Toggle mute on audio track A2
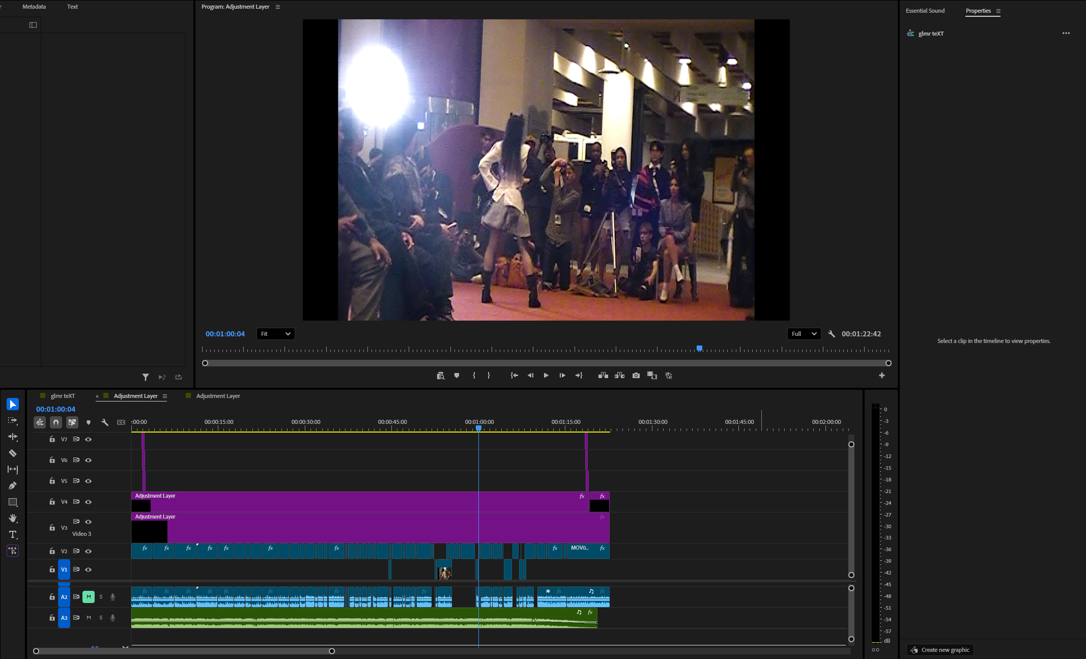 point(89,596)
